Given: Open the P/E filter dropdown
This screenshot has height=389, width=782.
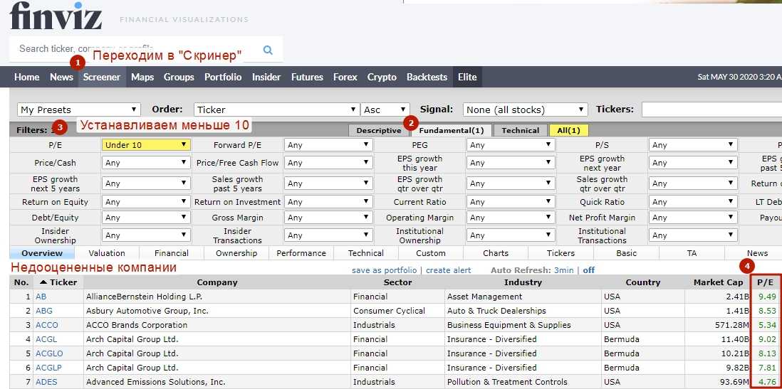Looking at the screenshot, I should point(146,144).
